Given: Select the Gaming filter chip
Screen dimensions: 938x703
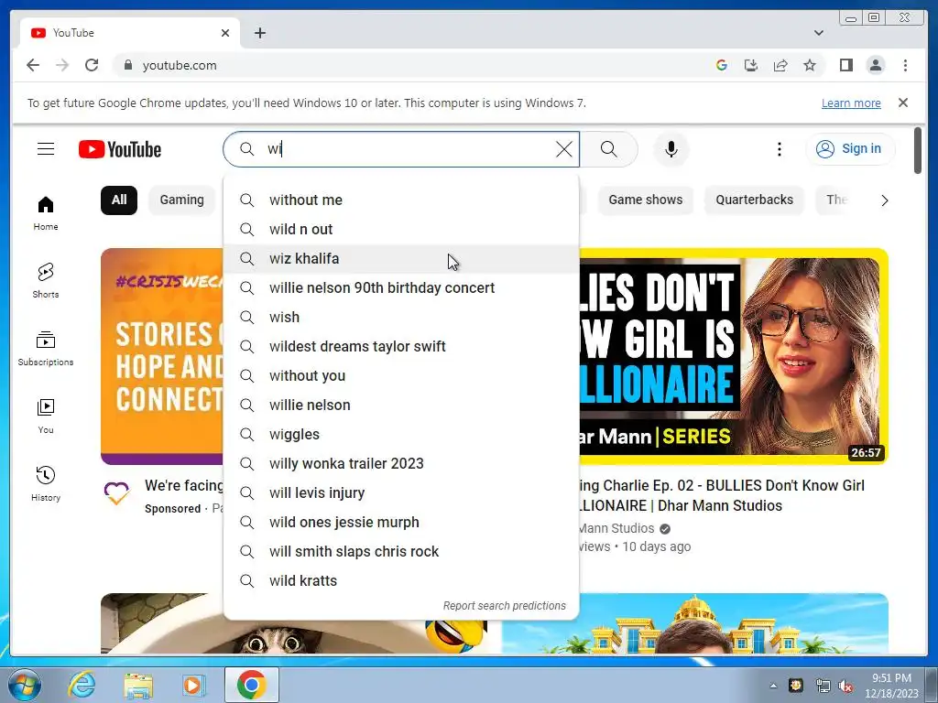Looking at the screenshot, I should click(182, 200).
